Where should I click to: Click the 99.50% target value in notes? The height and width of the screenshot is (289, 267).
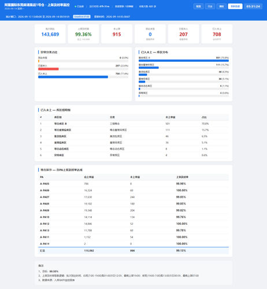click(54, 271)
